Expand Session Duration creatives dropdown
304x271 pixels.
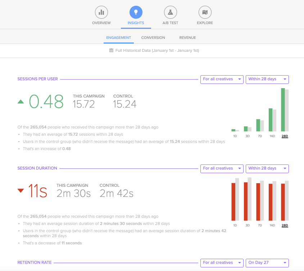point(222,168)
